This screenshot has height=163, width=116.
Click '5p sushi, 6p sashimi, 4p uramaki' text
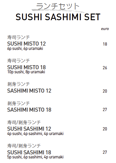35,157
